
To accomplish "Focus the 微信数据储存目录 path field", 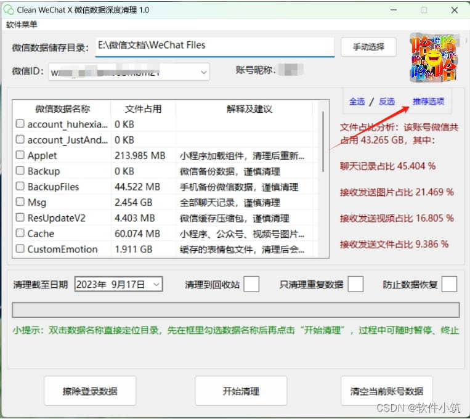I will [215, 46].
